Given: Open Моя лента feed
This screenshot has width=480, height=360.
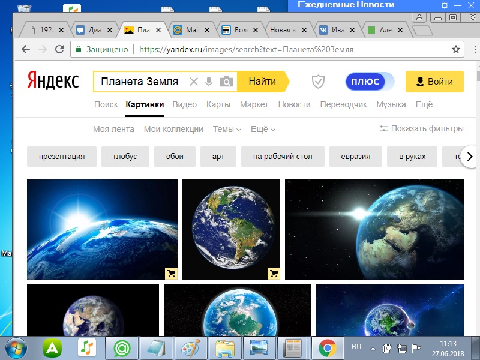Looking at the screenshot, I should coord(113,129).
